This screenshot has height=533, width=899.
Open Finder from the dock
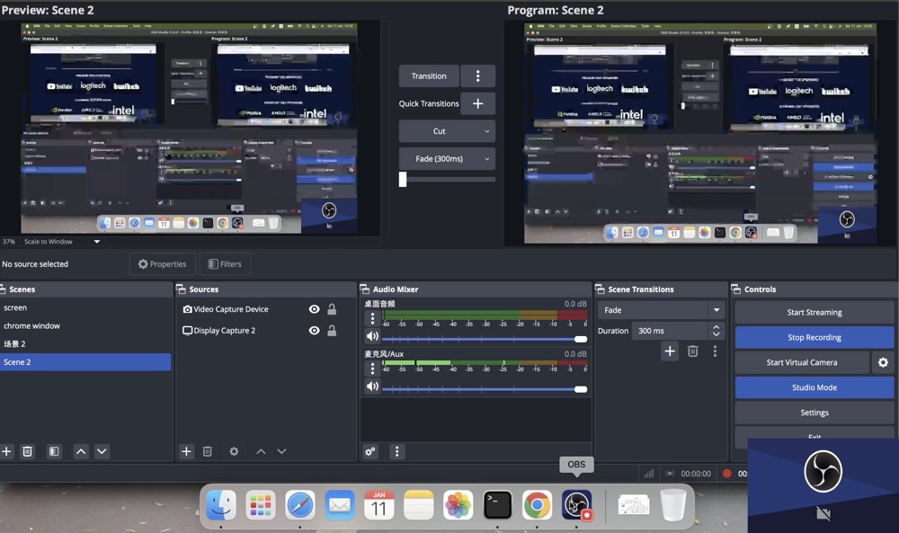(221, 505)
